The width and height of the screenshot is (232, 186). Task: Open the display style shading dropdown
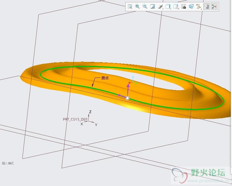pos(160,6)
